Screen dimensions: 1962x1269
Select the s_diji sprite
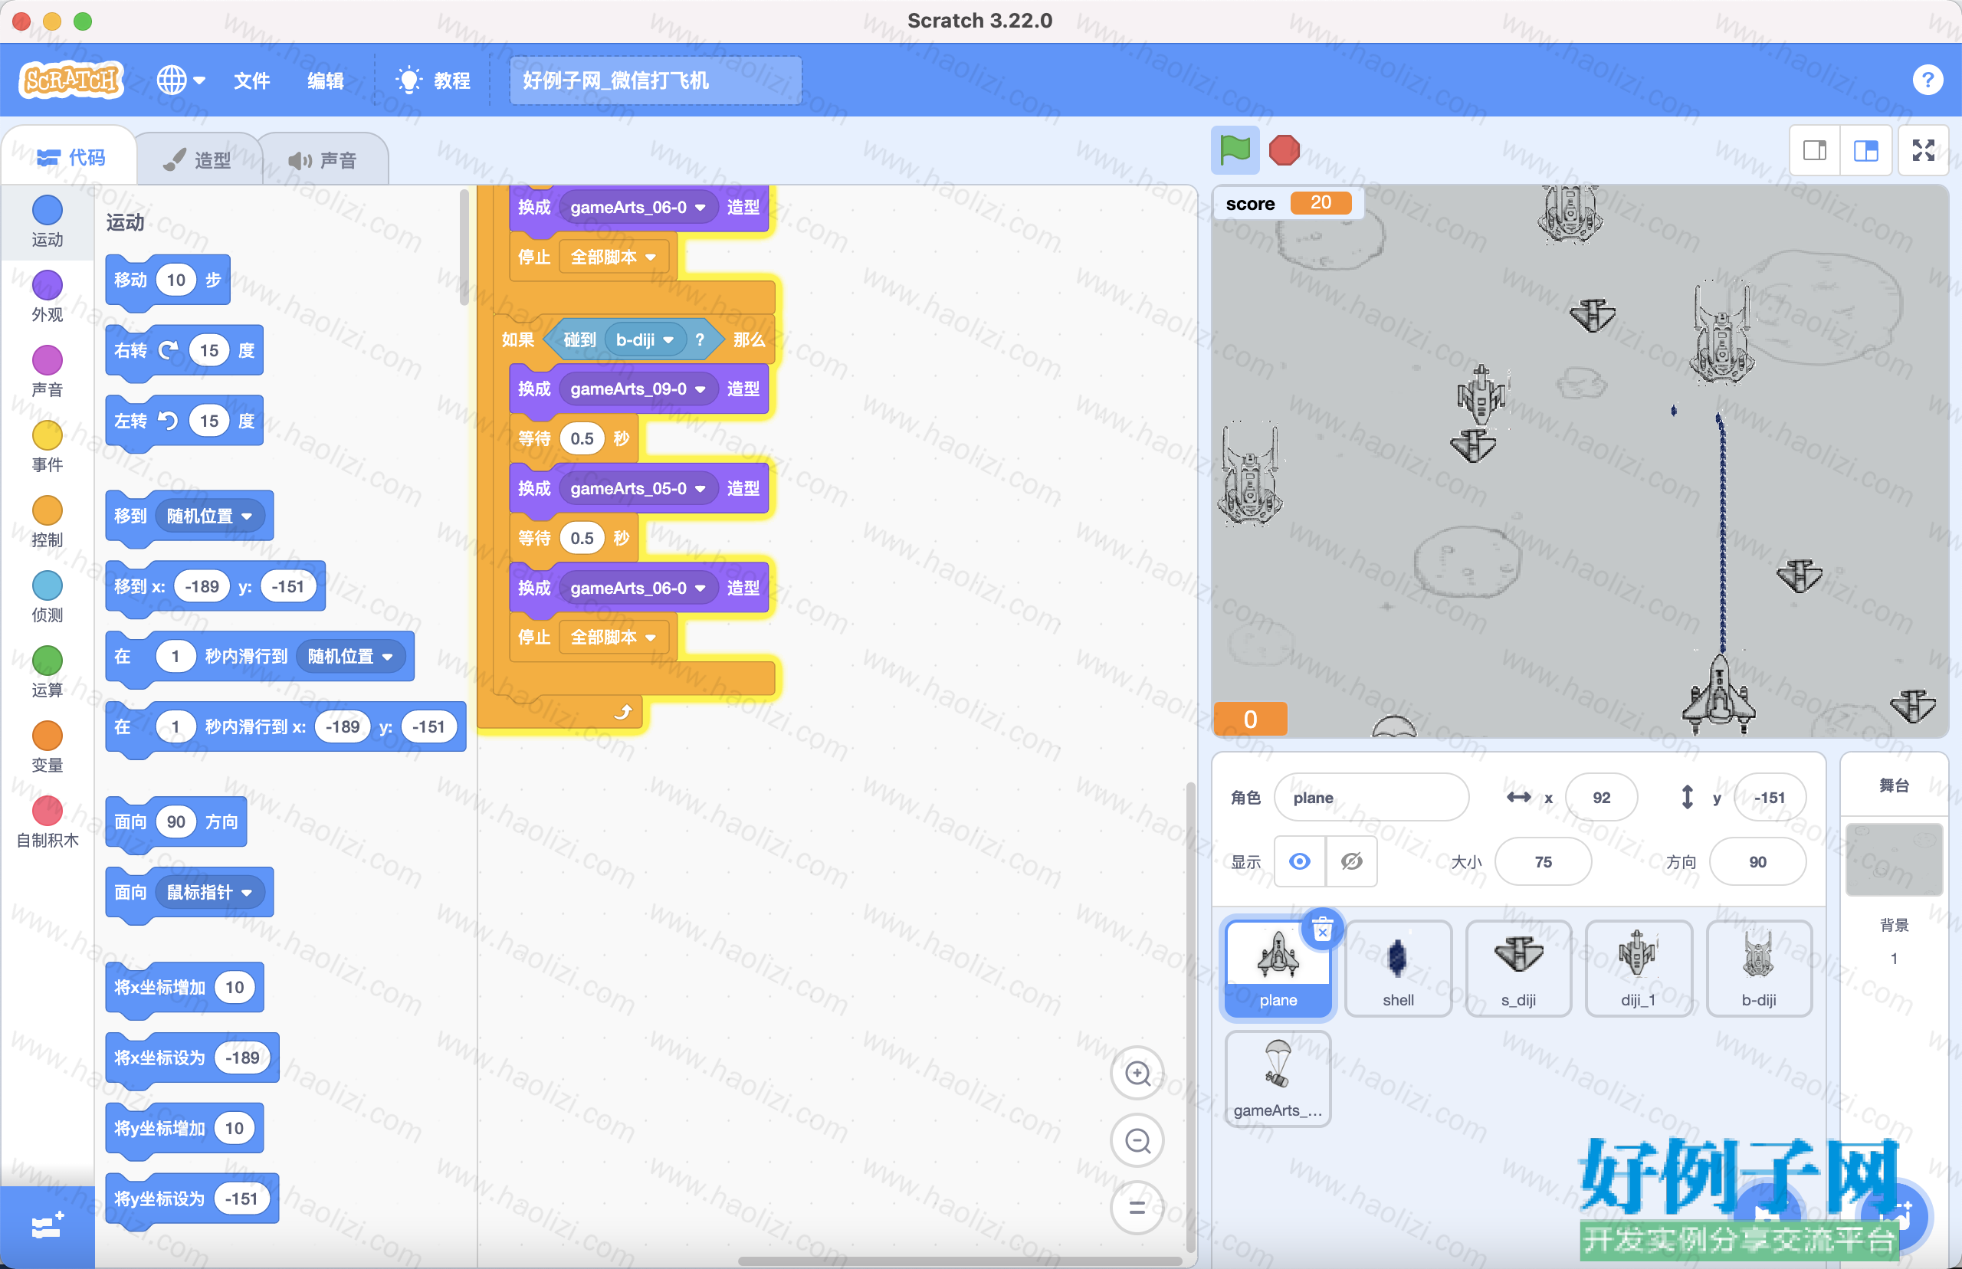coord(1519,969)
